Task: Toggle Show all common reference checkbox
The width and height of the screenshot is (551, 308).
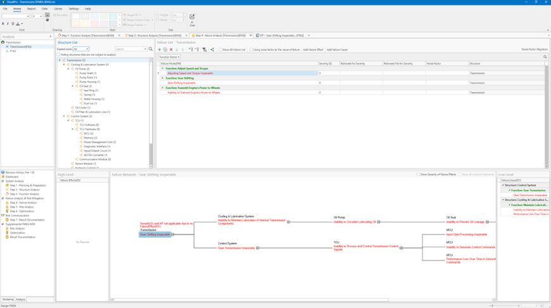Action: click(460, 174)
